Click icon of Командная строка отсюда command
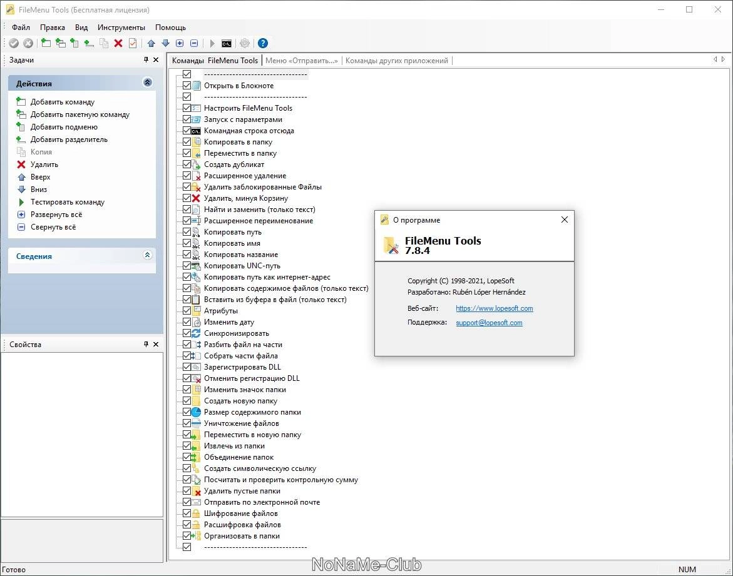This screenshot has height=576, width=733. pyautogui.click(x=196, y=131)
